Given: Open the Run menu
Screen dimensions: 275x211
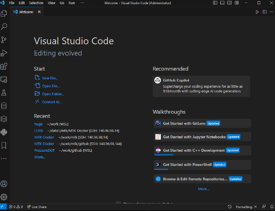Looking at the screenshot, I should (72, 3).
